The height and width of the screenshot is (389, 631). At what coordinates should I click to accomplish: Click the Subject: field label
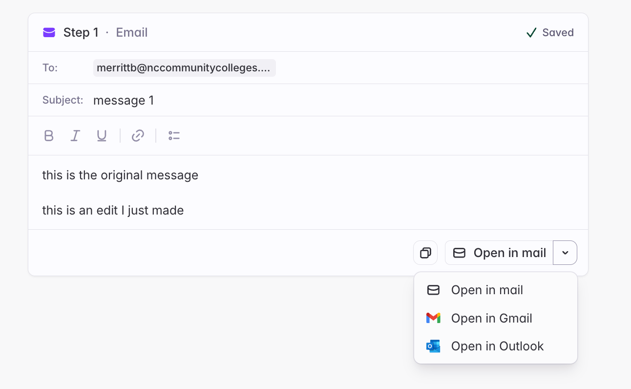point(63,100)
